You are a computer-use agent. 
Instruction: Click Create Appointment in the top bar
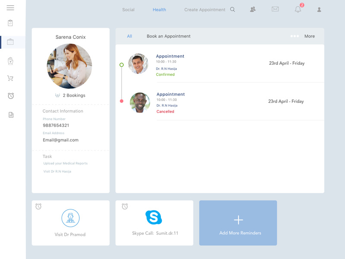[204, 9]
